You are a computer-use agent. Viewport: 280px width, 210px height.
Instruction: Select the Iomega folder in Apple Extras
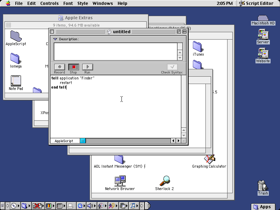16,61
